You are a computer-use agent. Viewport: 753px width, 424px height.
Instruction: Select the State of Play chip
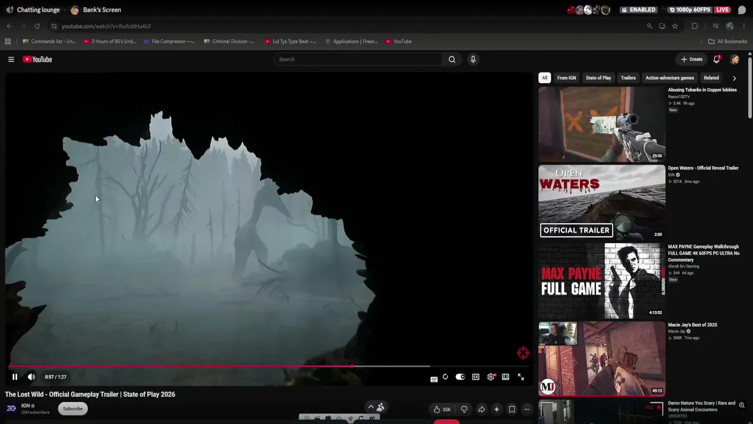pos(598,78)
